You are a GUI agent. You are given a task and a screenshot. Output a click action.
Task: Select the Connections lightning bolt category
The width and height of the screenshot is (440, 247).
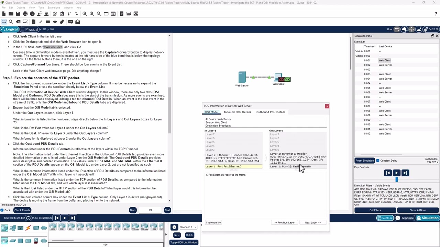coord(28,228)
